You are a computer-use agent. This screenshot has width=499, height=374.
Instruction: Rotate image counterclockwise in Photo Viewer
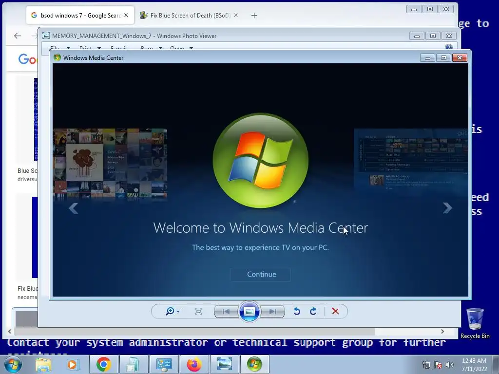pyautogui.click(x=297, y=311)
